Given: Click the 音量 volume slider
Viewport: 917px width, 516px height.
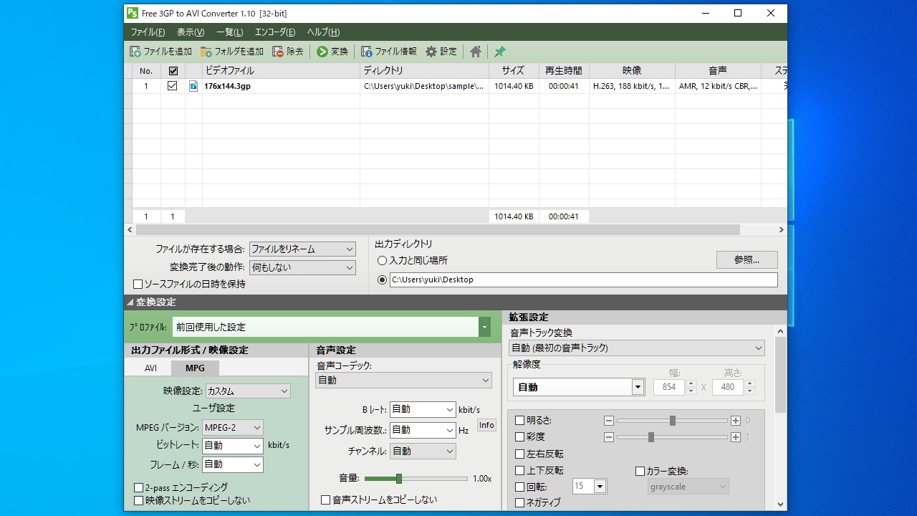Looking at the screenshot, I should [x=416, y=479].
